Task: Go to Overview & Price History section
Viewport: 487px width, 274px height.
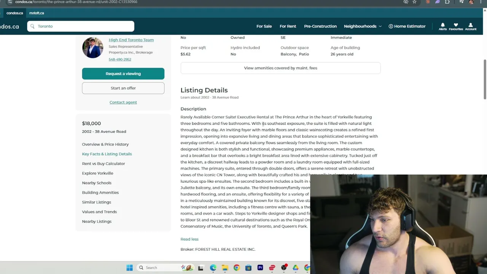Action: pos(105,144)
